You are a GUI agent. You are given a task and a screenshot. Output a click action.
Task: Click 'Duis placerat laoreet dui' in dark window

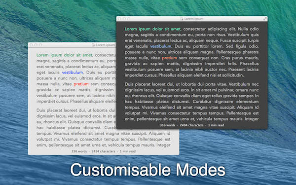coord(149,84)
